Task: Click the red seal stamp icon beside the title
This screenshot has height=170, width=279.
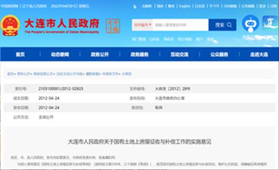Action: 113,26
